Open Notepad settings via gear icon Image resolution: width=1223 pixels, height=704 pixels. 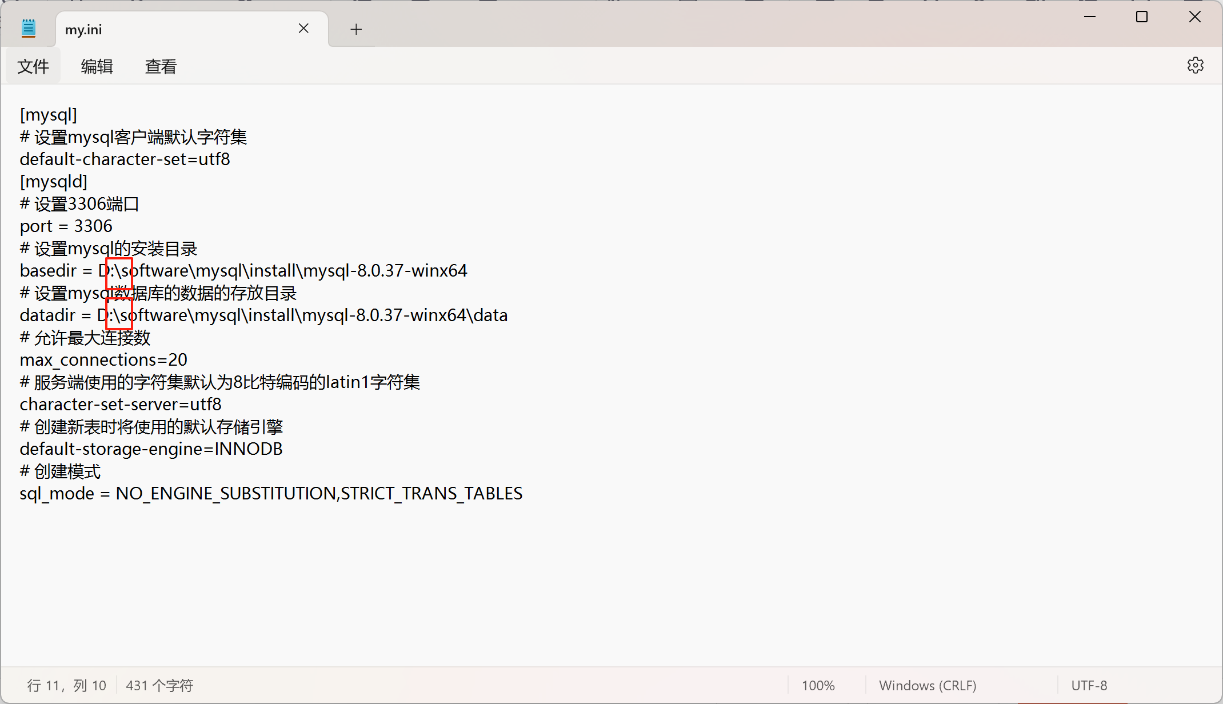(1196, 65)
